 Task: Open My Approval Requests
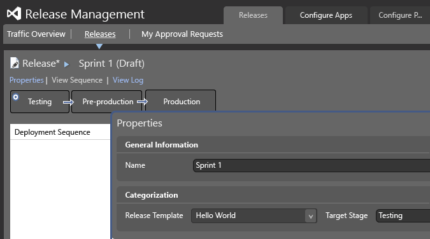tap(182, 34)
